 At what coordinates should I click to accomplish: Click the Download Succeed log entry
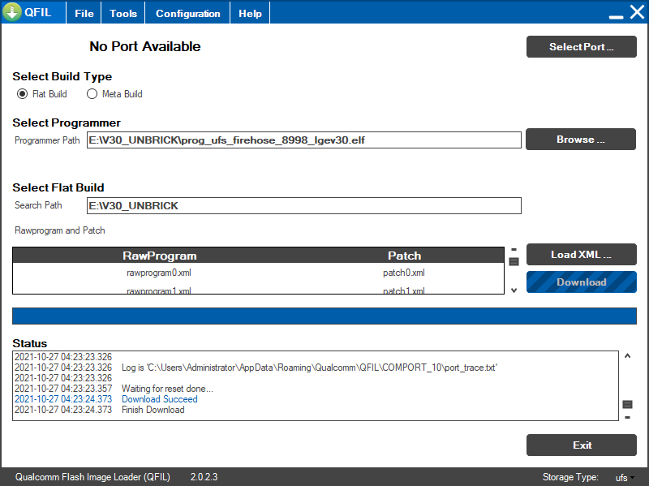159,399
